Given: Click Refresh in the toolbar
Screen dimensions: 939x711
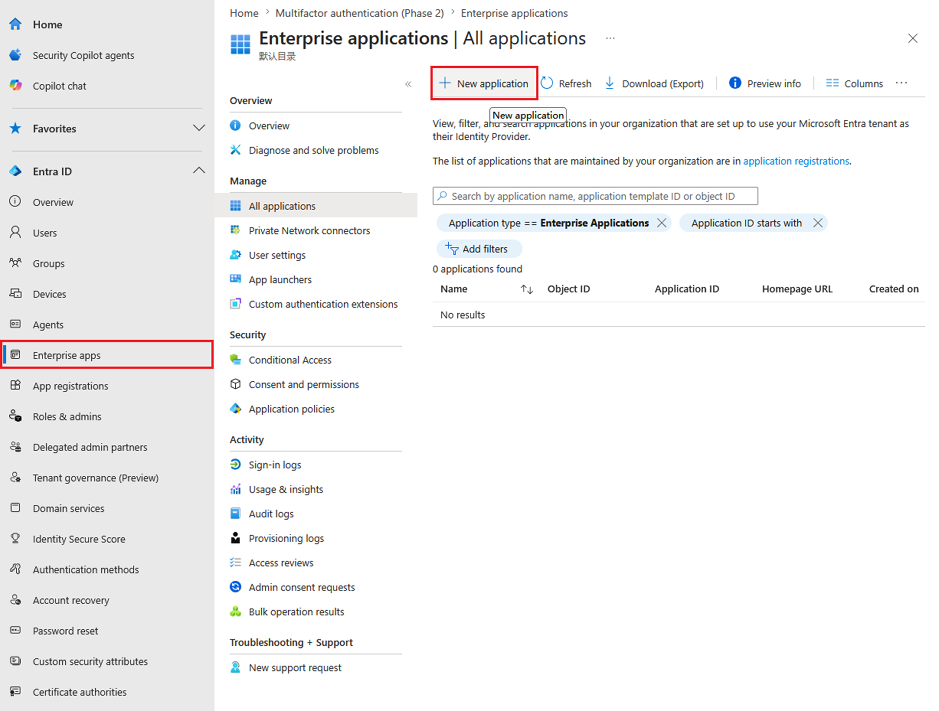Looking at the screenshot, I should click(x=566, y=83).
